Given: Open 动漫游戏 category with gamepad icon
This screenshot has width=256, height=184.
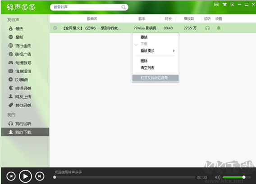Looking at the screenshot, I should coord(20,63).
